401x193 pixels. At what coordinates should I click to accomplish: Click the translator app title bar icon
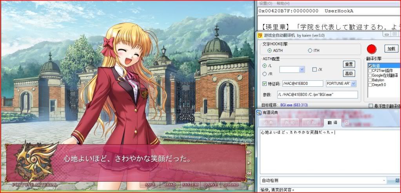pyautogui.click(x=260, y=35)
